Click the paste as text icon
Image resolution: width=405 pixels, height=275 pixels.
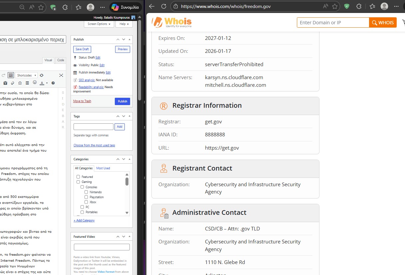5,83
